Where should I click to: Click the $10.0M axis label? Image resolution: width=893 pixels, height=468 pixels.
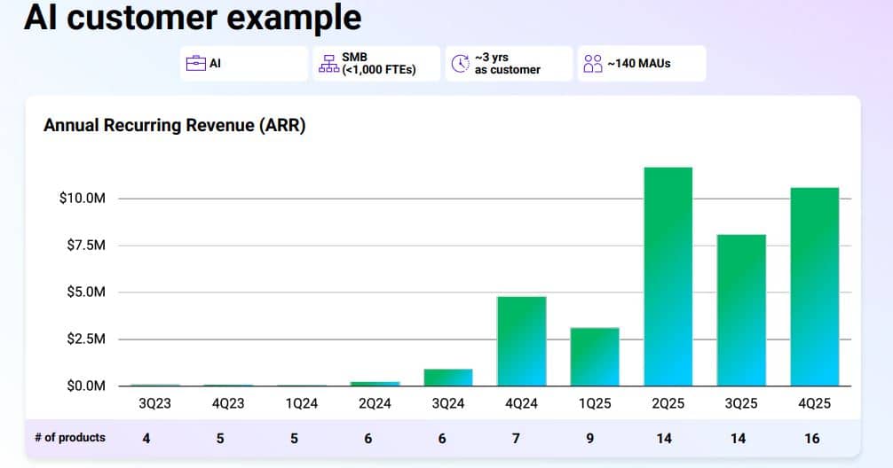(x=83, y=198)
